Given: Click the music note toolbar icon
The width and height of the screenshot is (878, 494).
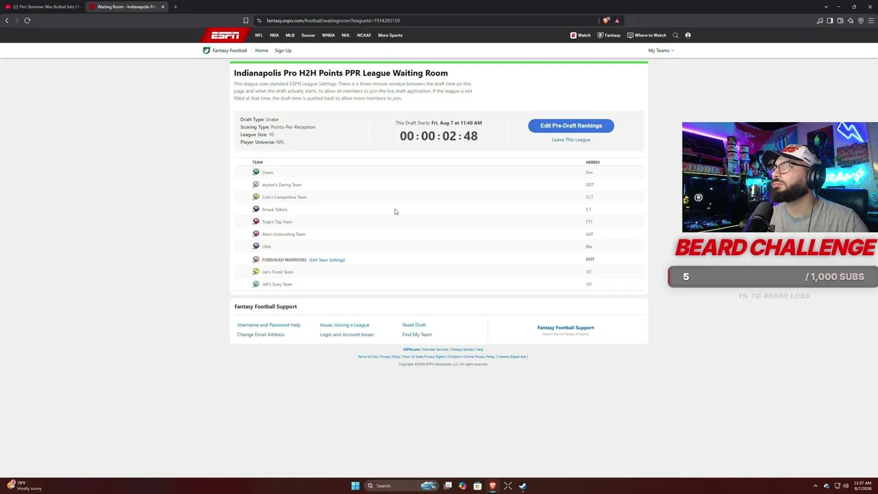Looking at the screenshot, I should click(x=820, y=21).
